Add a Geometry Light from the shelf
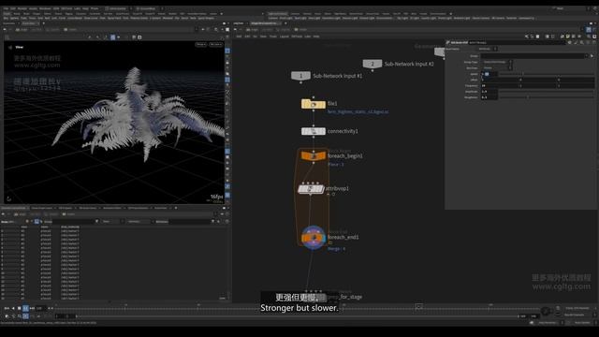 330,18
